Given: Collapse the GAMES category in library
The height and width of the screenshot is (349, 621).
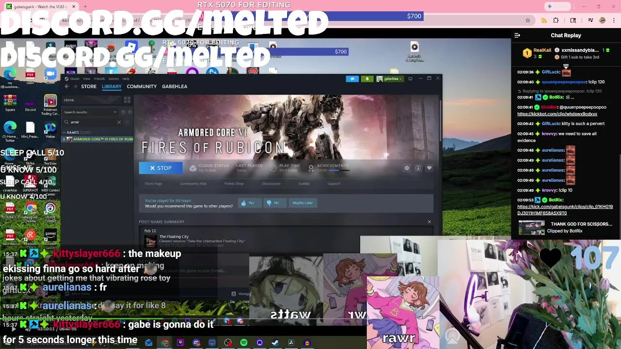Looking at the screenshot, I should 65,132.
